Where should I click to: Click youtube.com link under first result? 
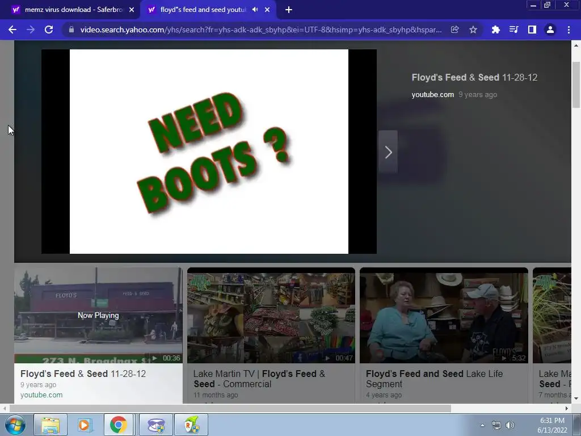(x=41, y=395)
